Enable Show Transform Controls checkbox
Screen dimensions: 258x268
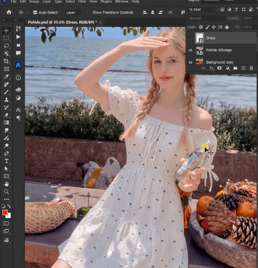tap(89, 13)
